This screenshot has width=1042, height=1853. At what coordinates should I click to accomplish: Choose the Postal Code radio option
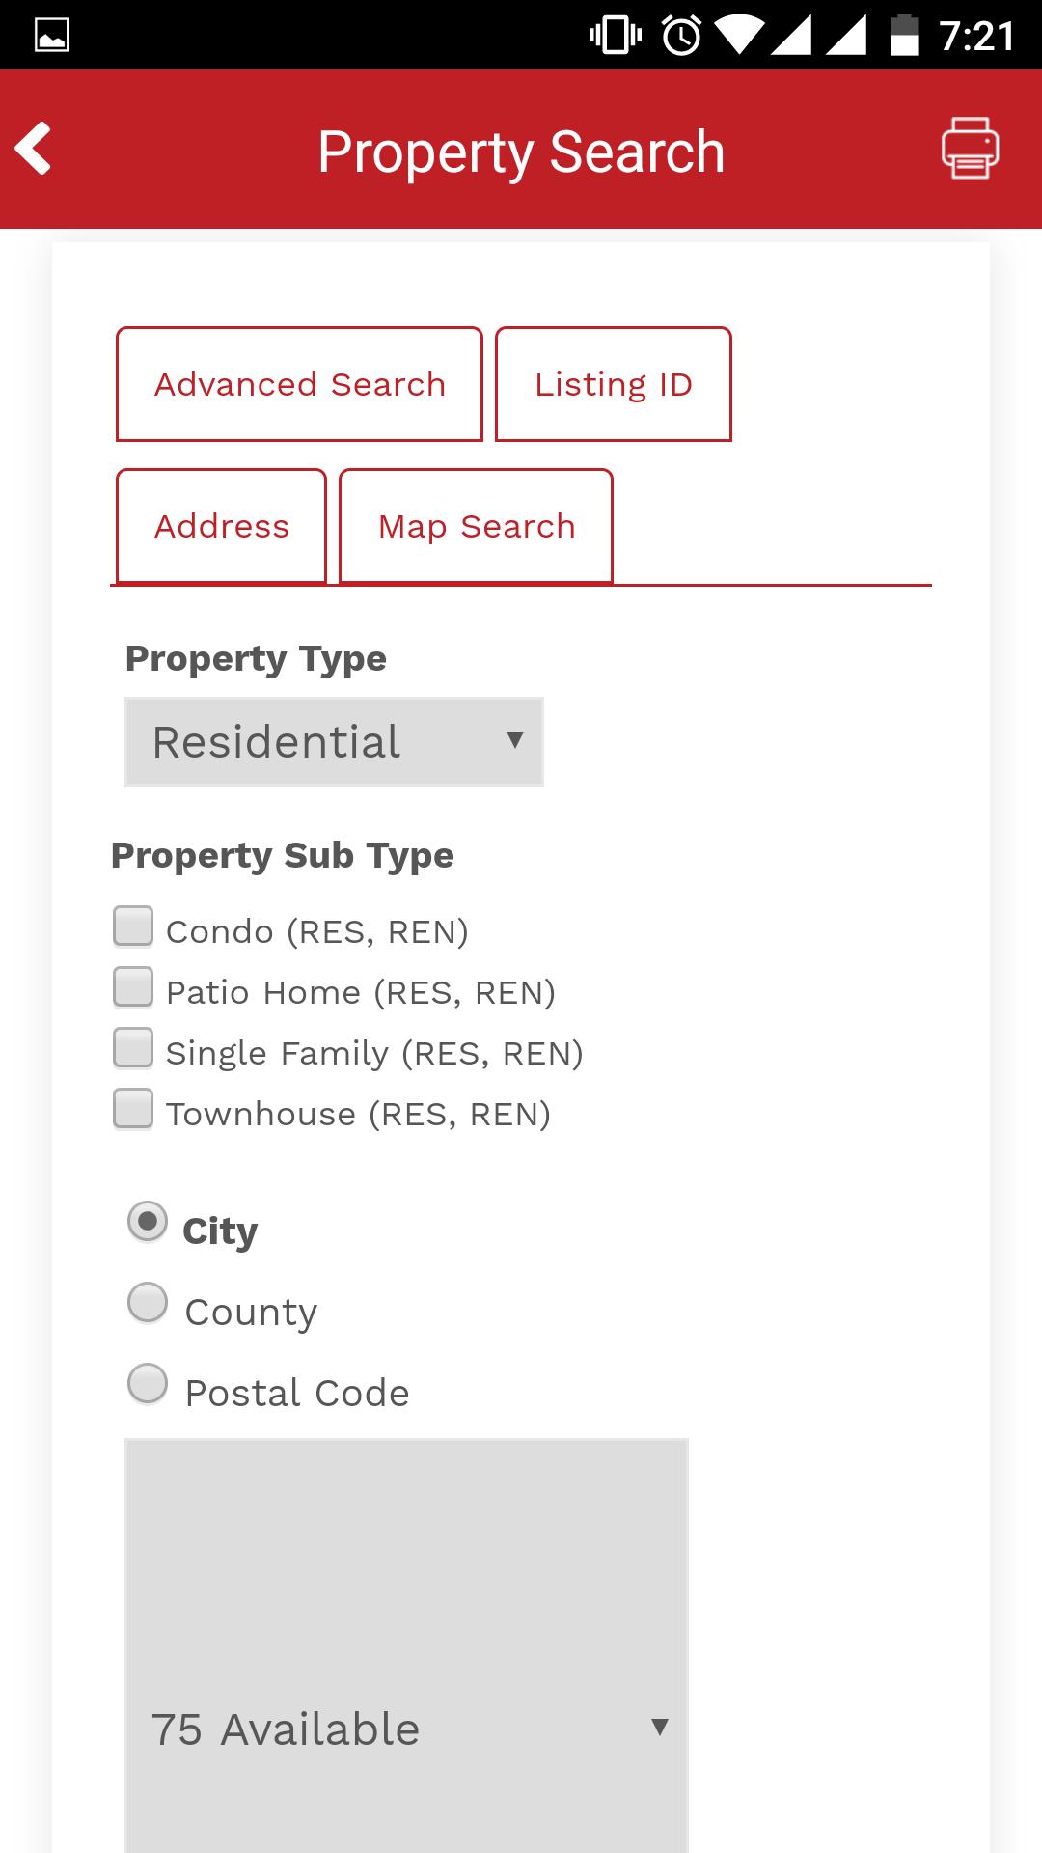(148, 1384)
